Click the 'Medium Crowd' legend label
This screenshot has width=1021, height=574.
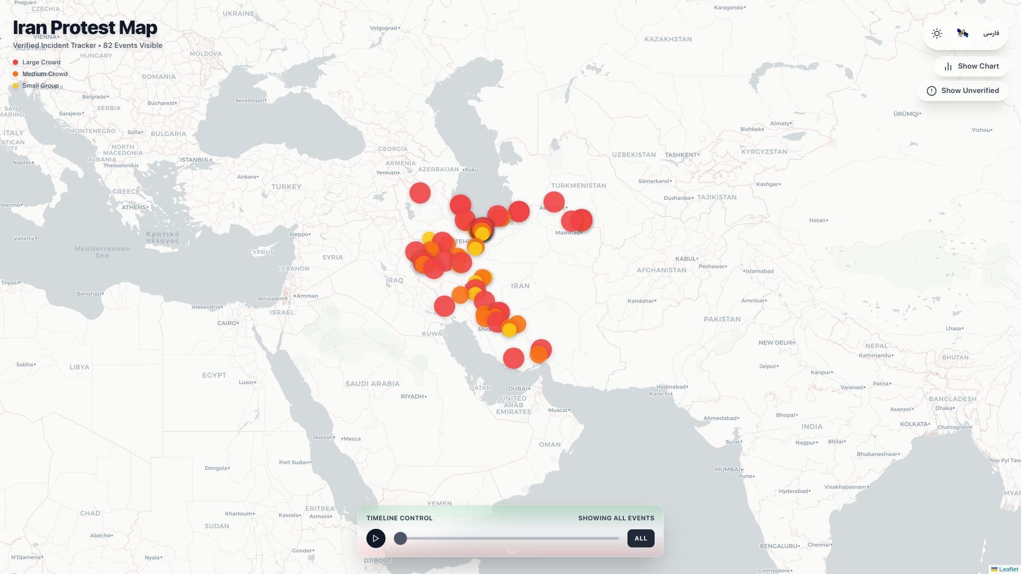coord(45,74)
